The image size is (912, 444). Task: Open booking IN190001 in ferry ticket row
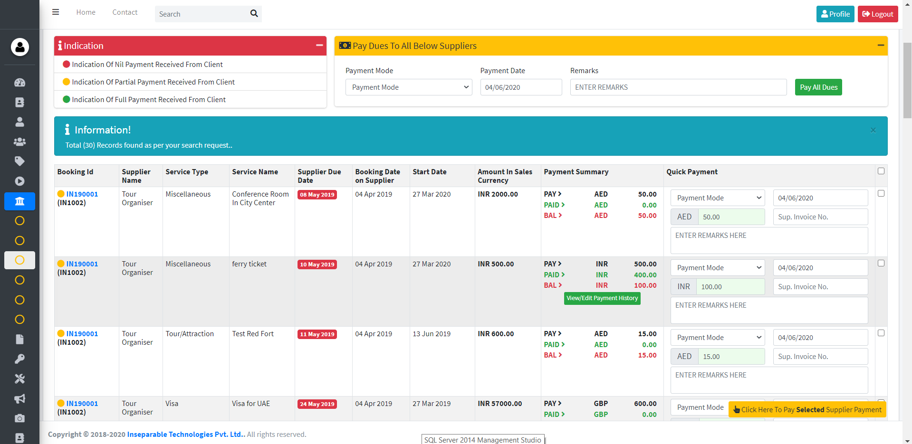(82, 264)
